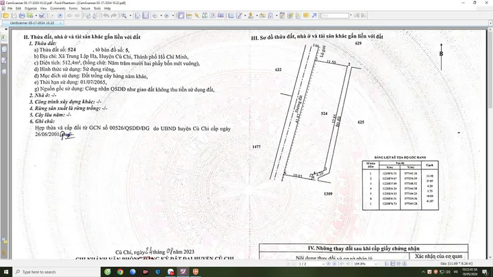Open the bookmarks panel in left sidebar

click(x=4, y=38)
